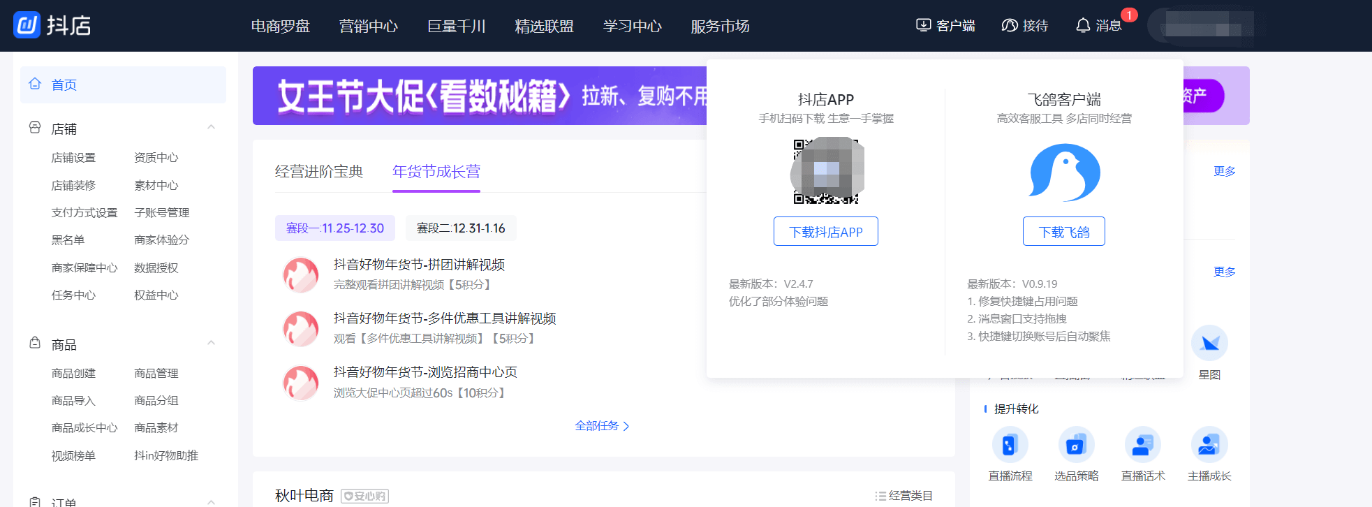Image resolution: width=1372 pixels, height=507 pixels.
Task: Go to 首页 in sidebar
Action: 123,84
